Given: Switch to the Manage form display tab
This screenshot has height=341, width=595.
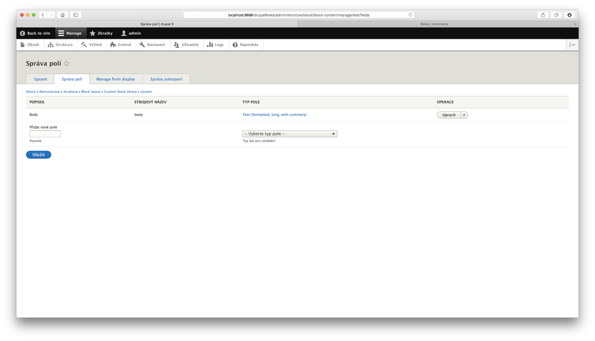Looking at the screenshot, I should point(116,79).
